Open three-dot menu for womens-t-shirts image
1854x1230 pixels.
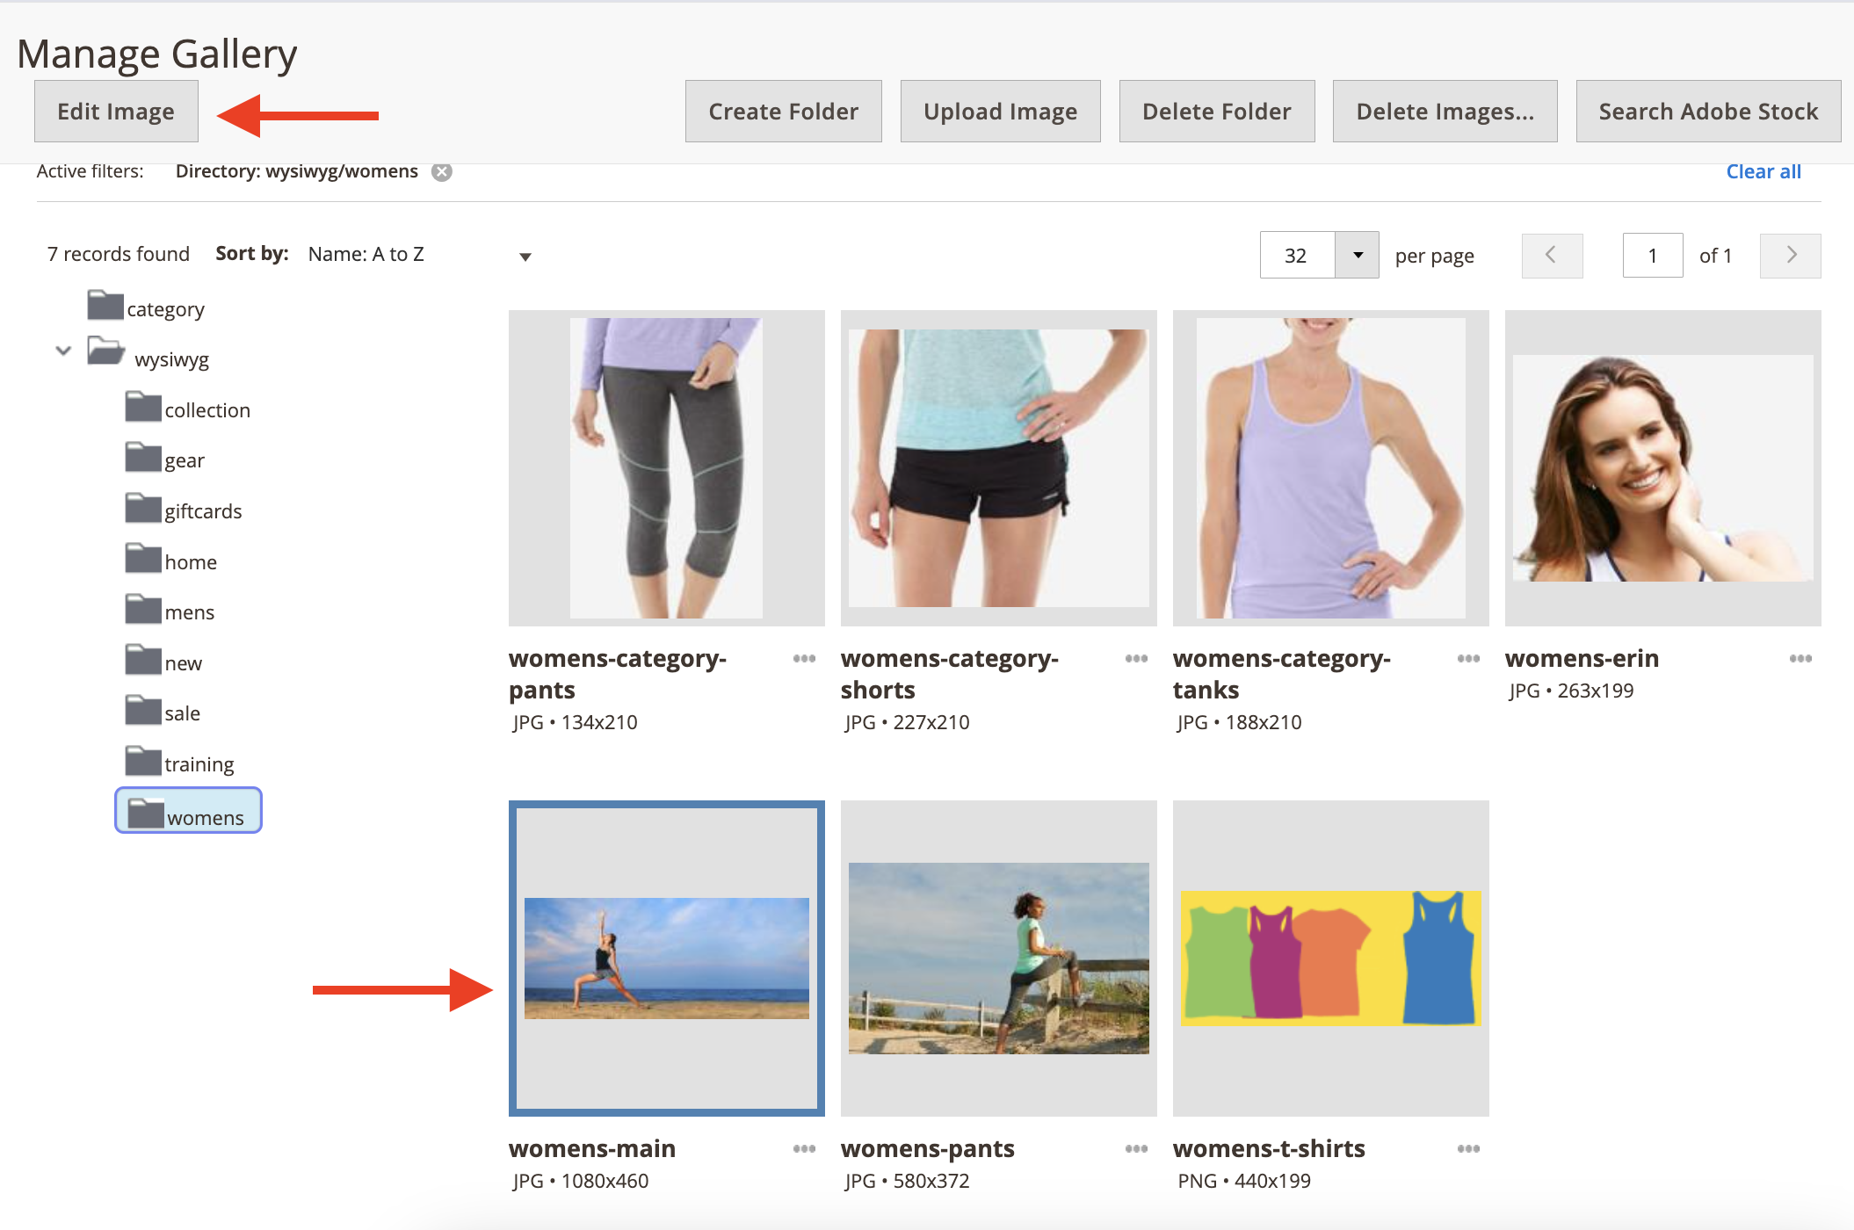[1468, 1148]
